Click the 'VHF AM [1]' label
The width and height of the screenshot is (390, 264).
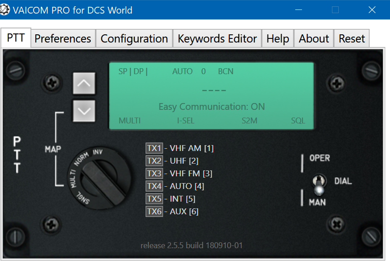point(191,148)
